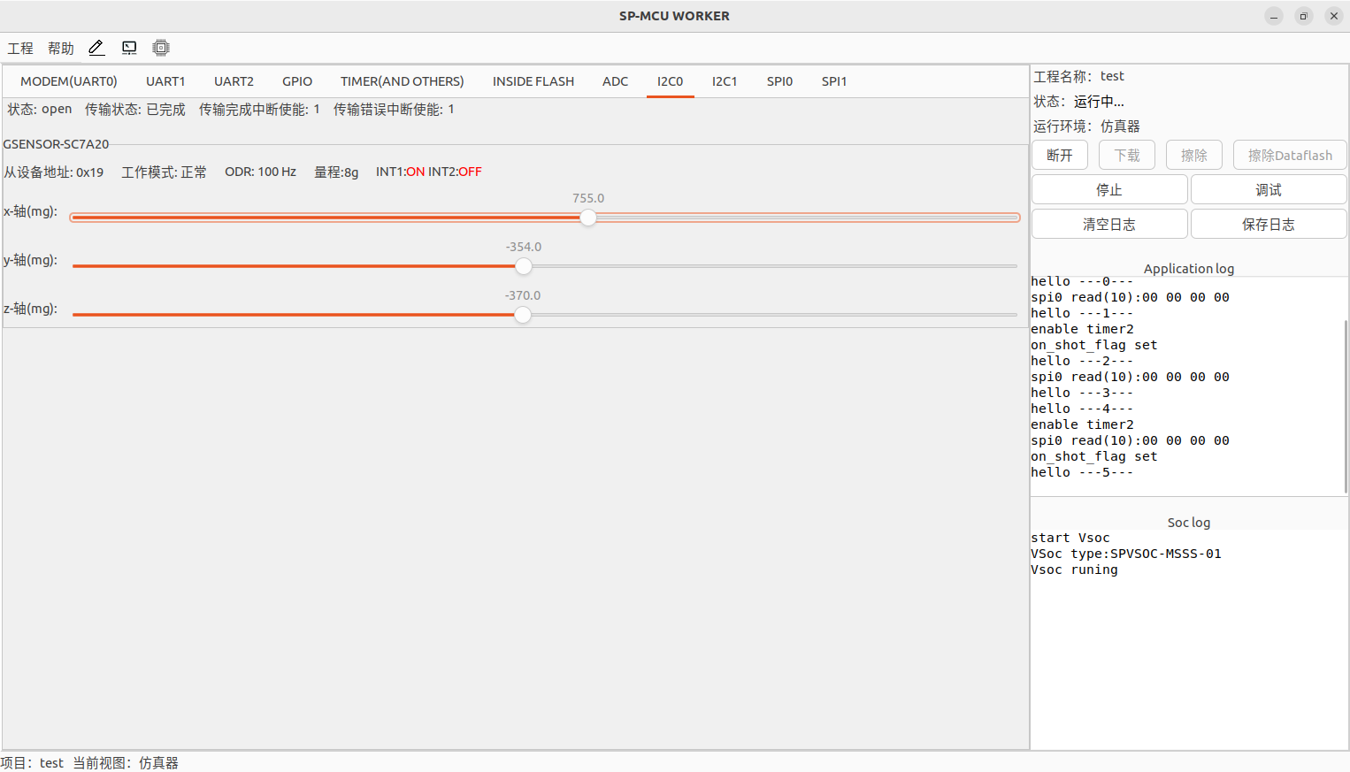This screenshot has height=772, width=1350.
Task: Clear the log with 清空日志
Action: pos(1108,225)
